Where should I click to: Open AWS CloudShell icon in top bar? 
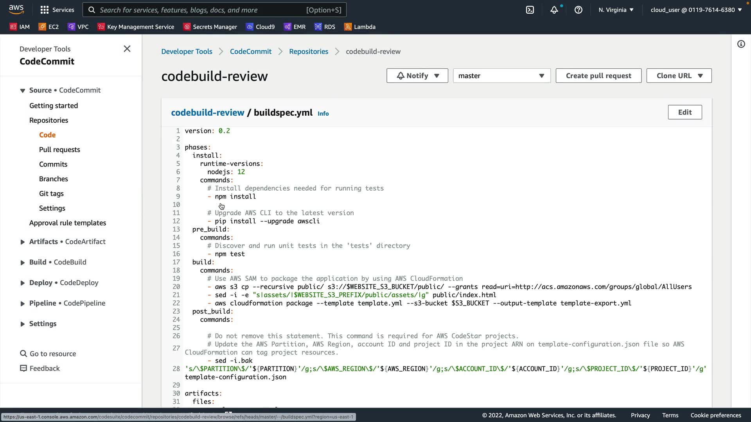(x=530, y=10)
